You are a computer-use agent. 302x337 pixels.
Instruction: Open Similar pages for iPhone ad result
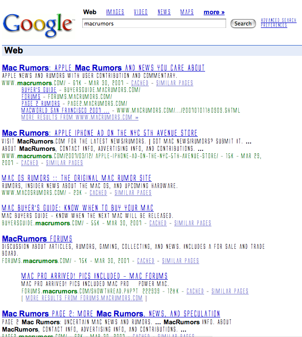(65, 163)
